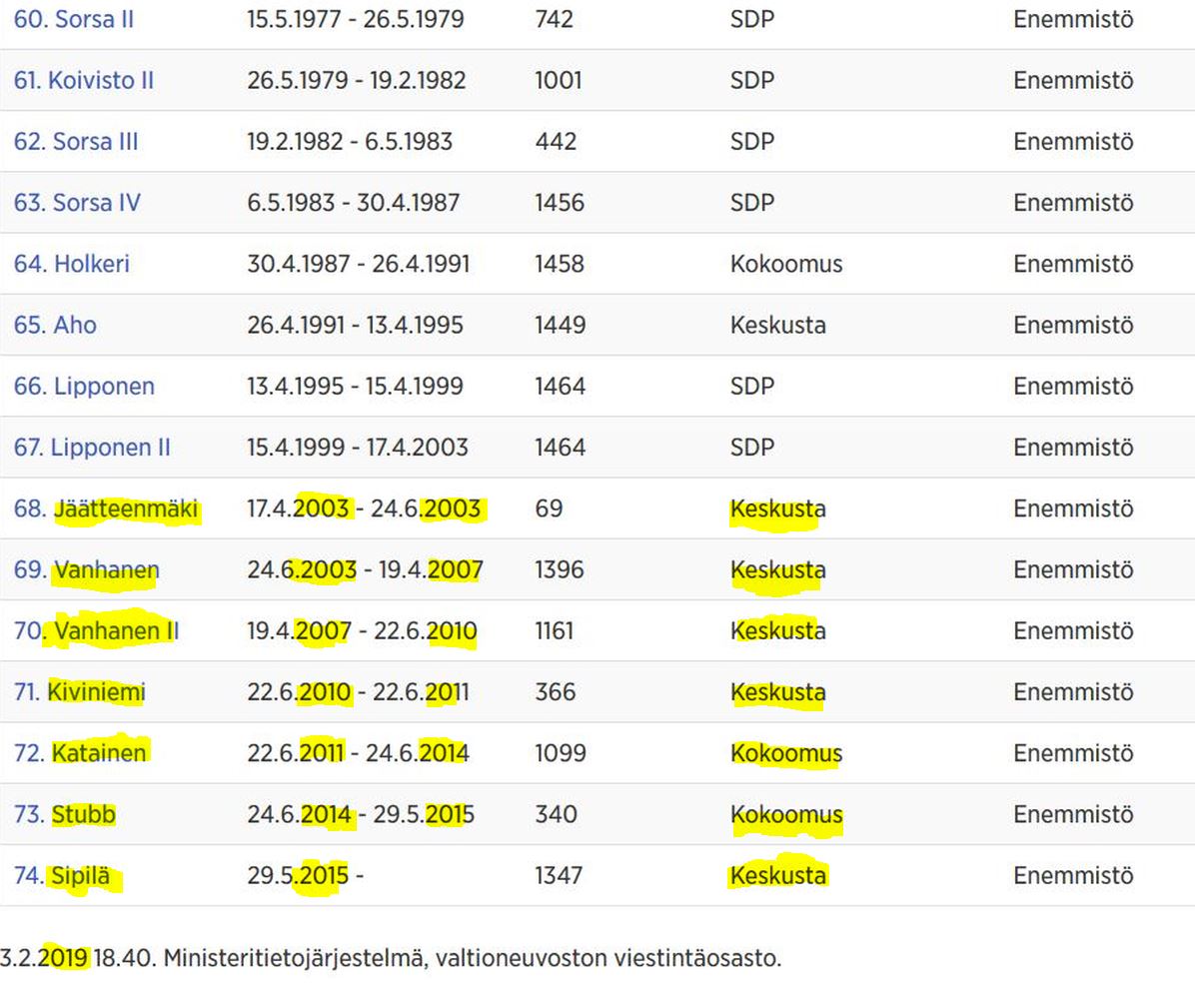Select the 63. Sorsa IV link
This screenshot has height=997, width=1195.
point(77,203)
